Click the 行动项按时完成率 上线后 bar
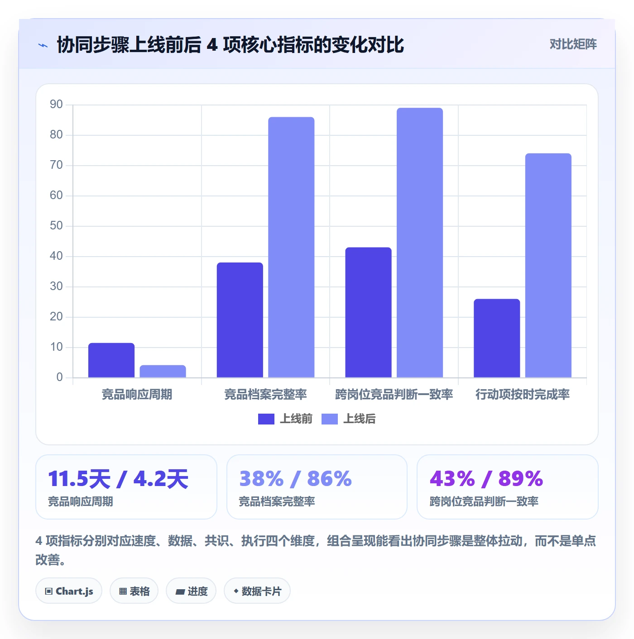 click(x=548, y=265)
